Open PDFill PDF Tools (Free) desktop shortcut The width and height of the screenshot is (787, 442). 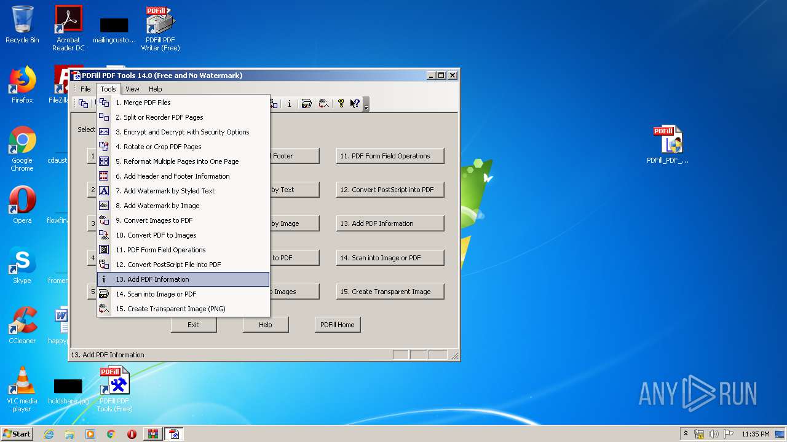(114, 389)
